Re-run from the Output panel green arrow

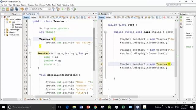pyautogui.click(x=181, y=17)
